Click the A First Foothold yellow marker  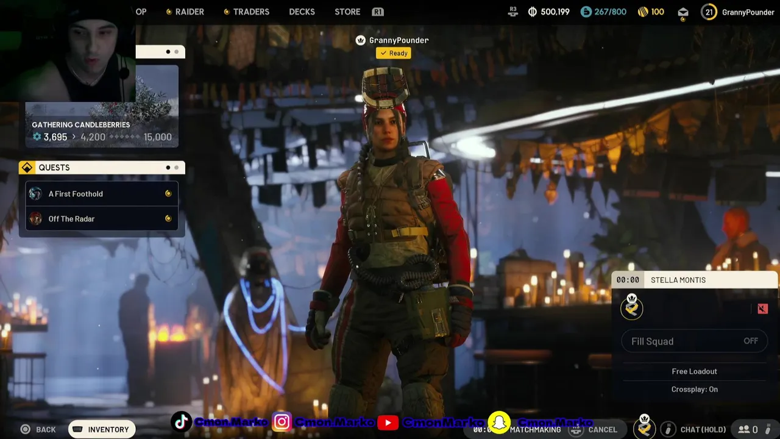168,194
